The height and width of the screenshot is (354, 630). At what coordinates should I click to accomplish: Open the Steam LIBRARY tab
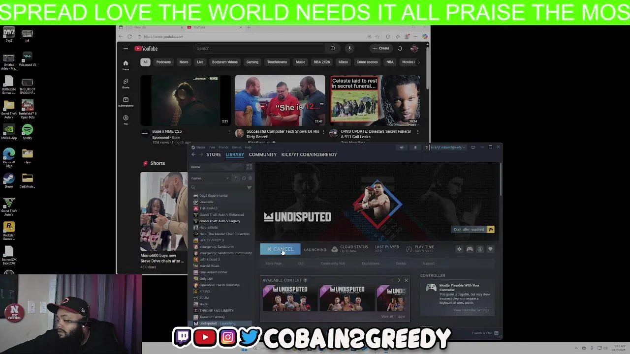[235, 154]
